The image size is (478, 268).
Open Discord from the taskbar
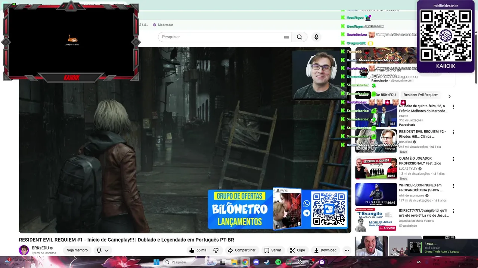click(256, 262)
